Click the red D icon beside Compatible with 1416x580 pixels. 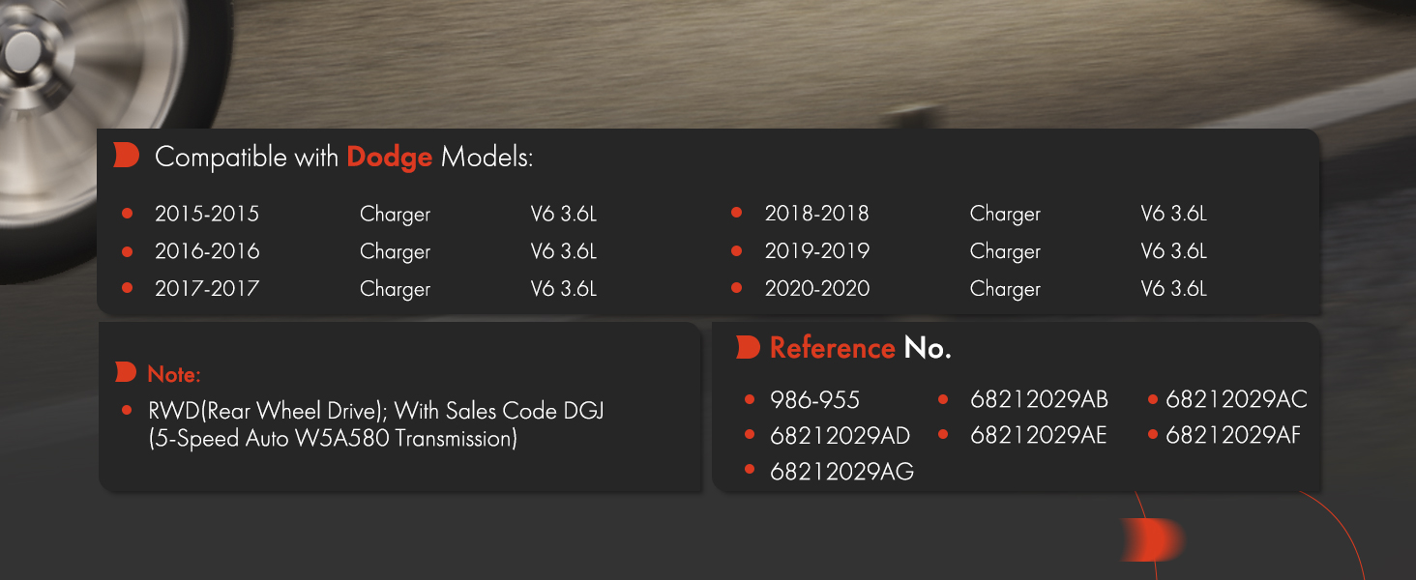[x=127, y=156]
